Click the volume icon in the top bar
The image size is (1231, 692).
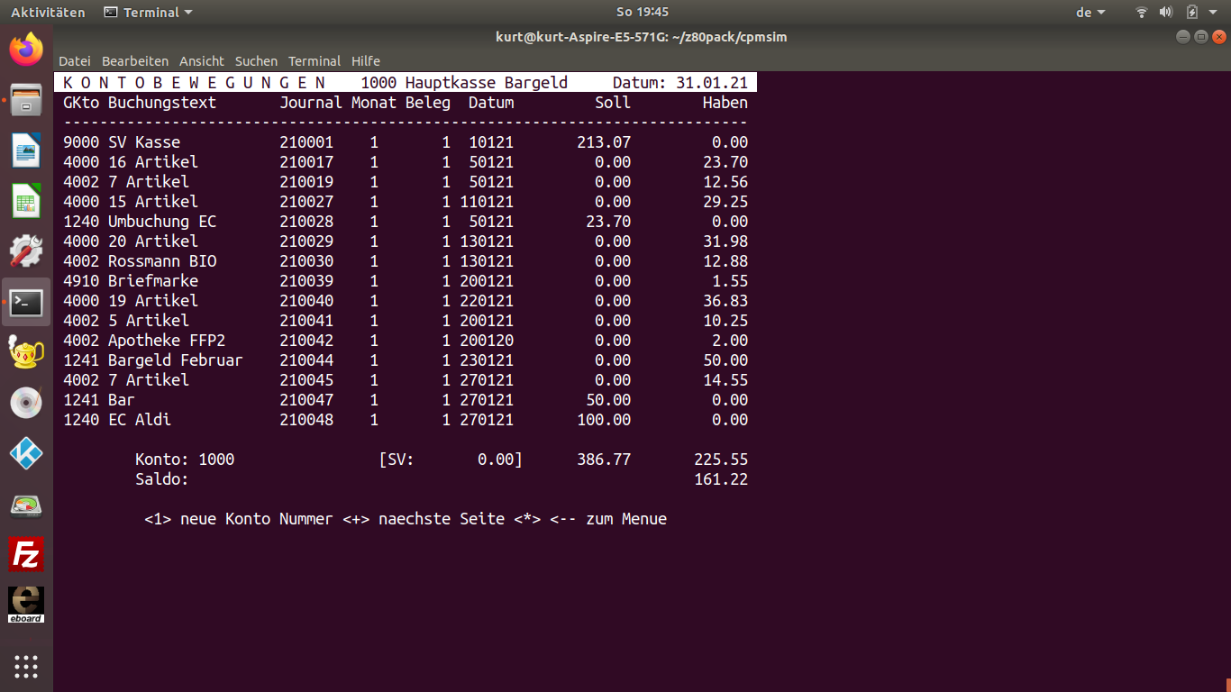point(1165,13)
